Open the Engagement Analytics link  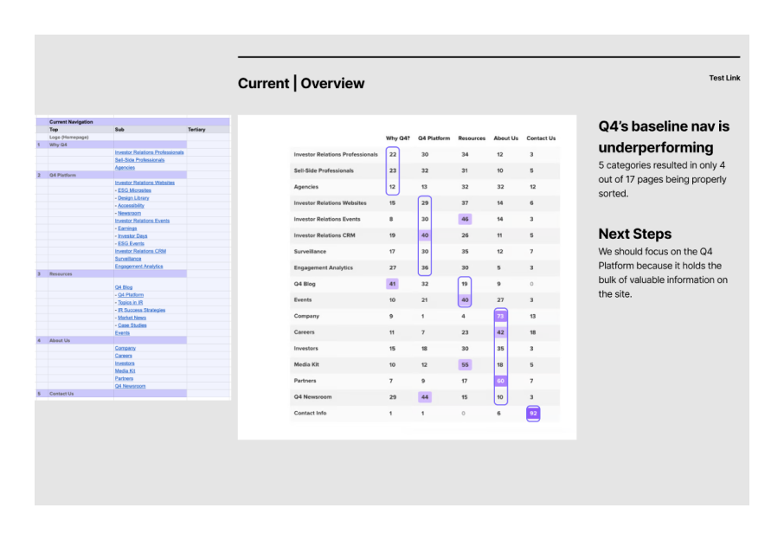(x=138, y=267)
